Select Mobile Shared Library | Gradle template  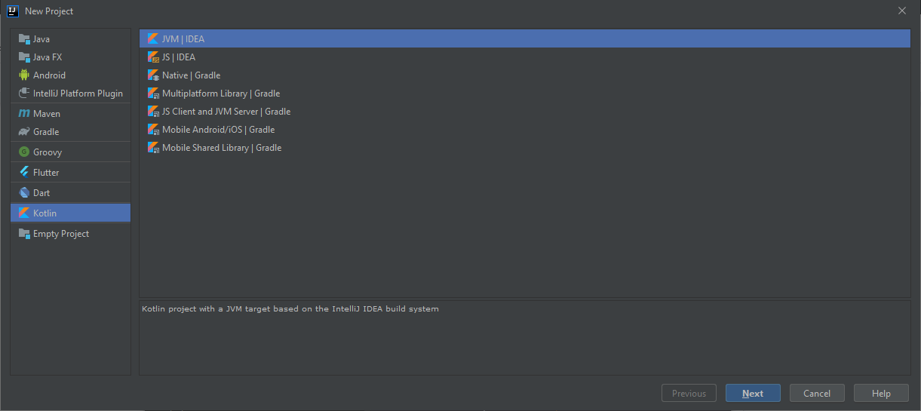click(x=222, y=148)
